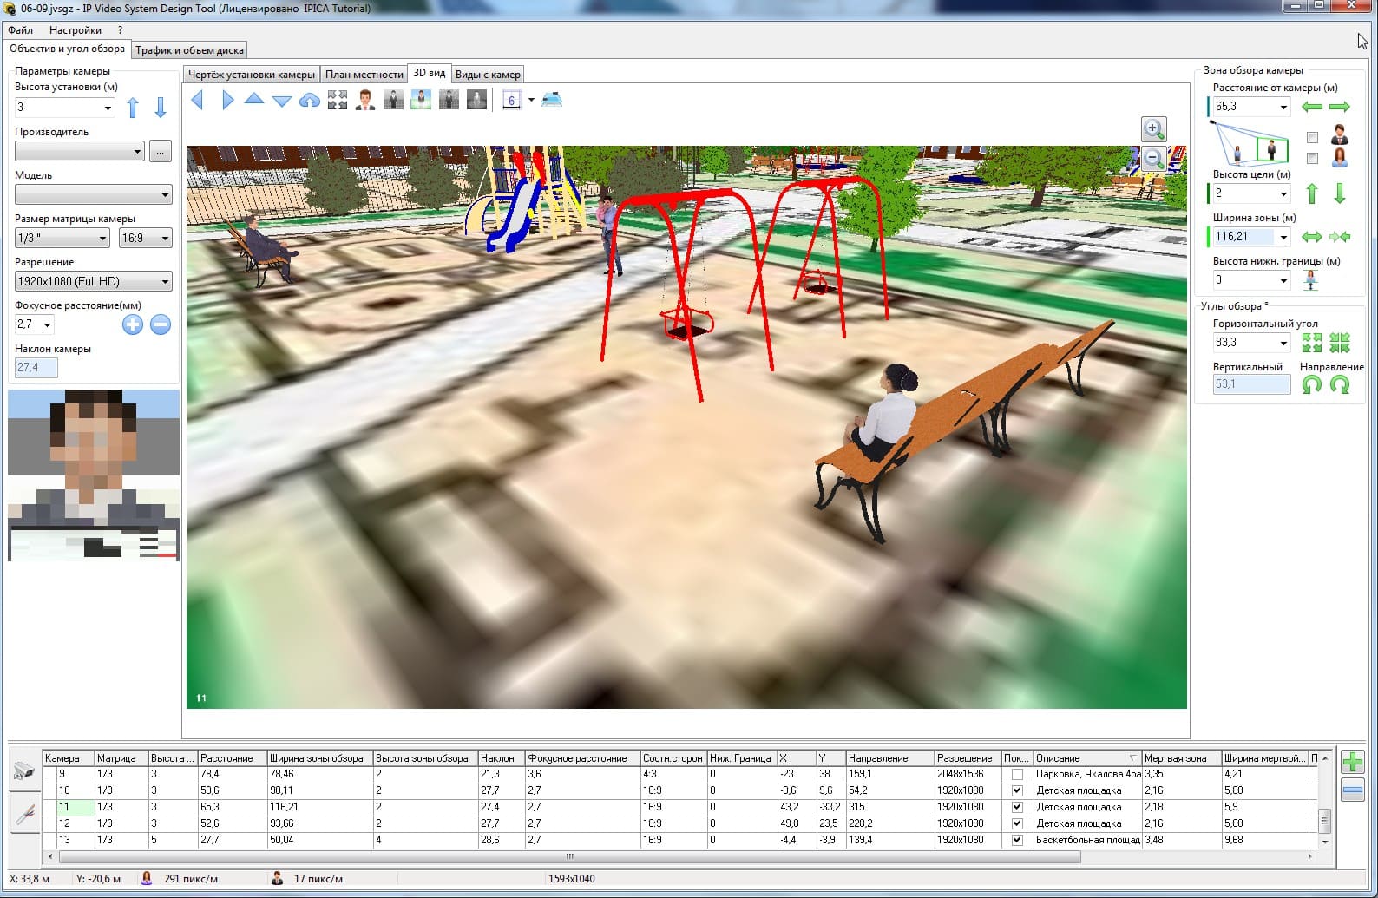Open the ? help menu
The width and height of the screenshot is (1378, 898).
(x=120, y=29)
